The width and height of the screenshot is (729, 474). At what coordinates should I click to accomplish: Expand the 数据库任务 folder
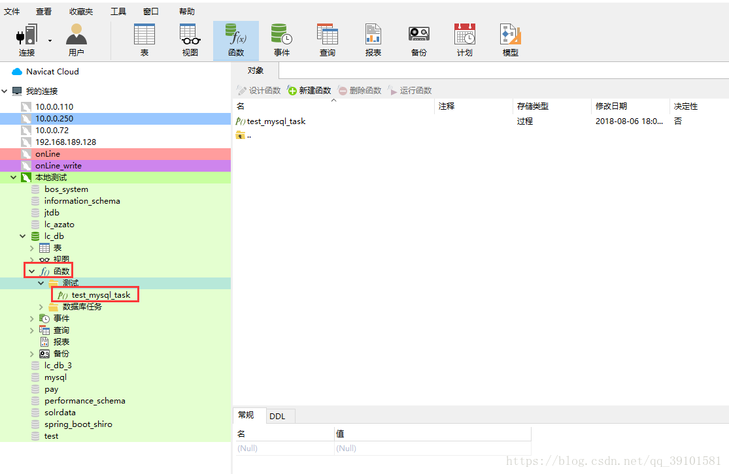pos(41,307)
